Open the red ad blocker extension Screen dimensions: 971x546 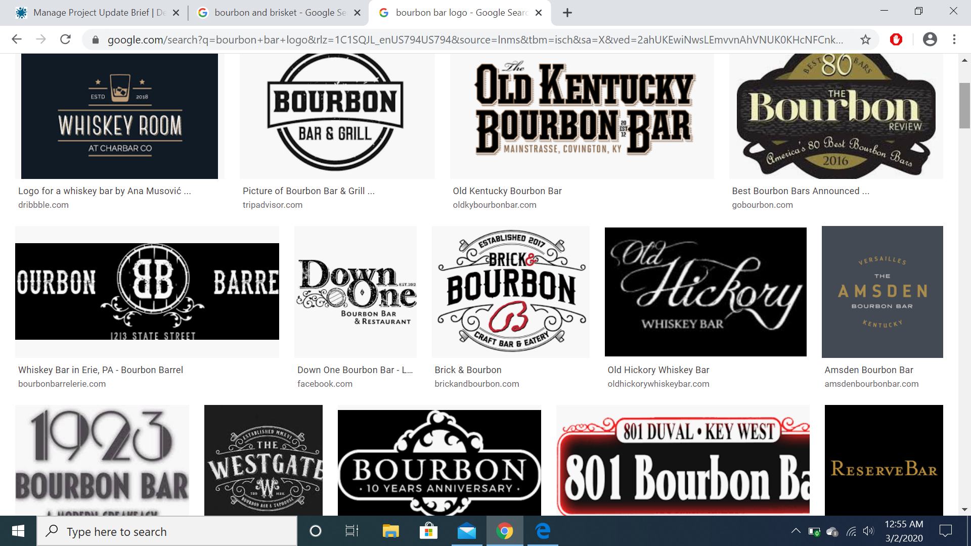pos(896,39)
